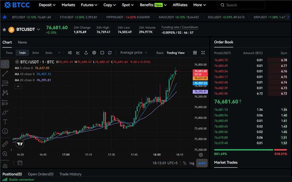Click RAVEUSDT in the ticker bar
This screenshot has height=182, width=292.
coord(179,17)
